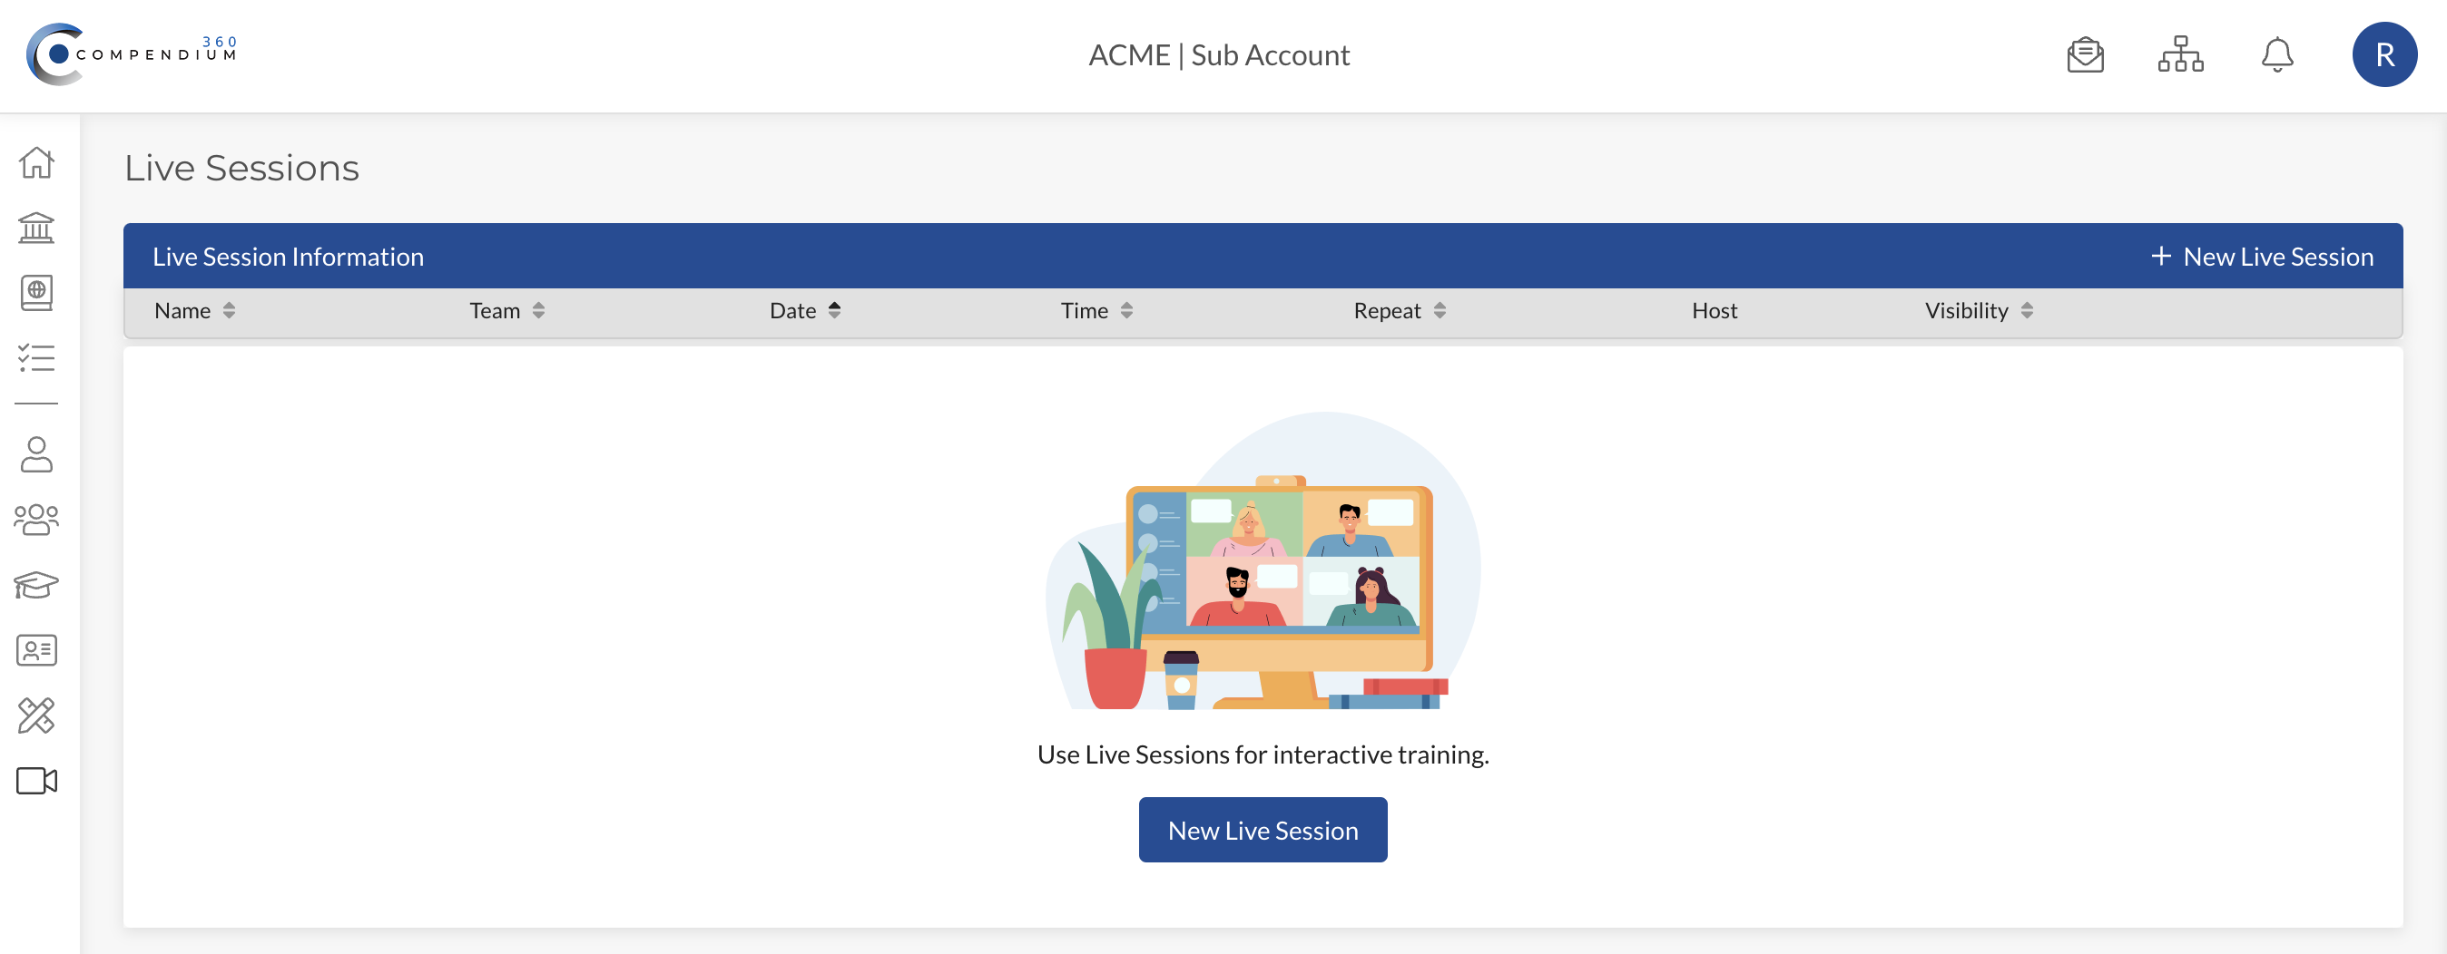Select the ID badge sidebar icon
This screenshot has height=954, width=2447.
36,650
